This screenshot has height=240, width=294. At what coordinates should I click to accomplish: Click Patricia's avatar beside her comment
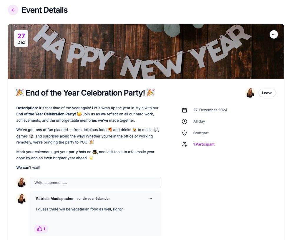point(21,198)
